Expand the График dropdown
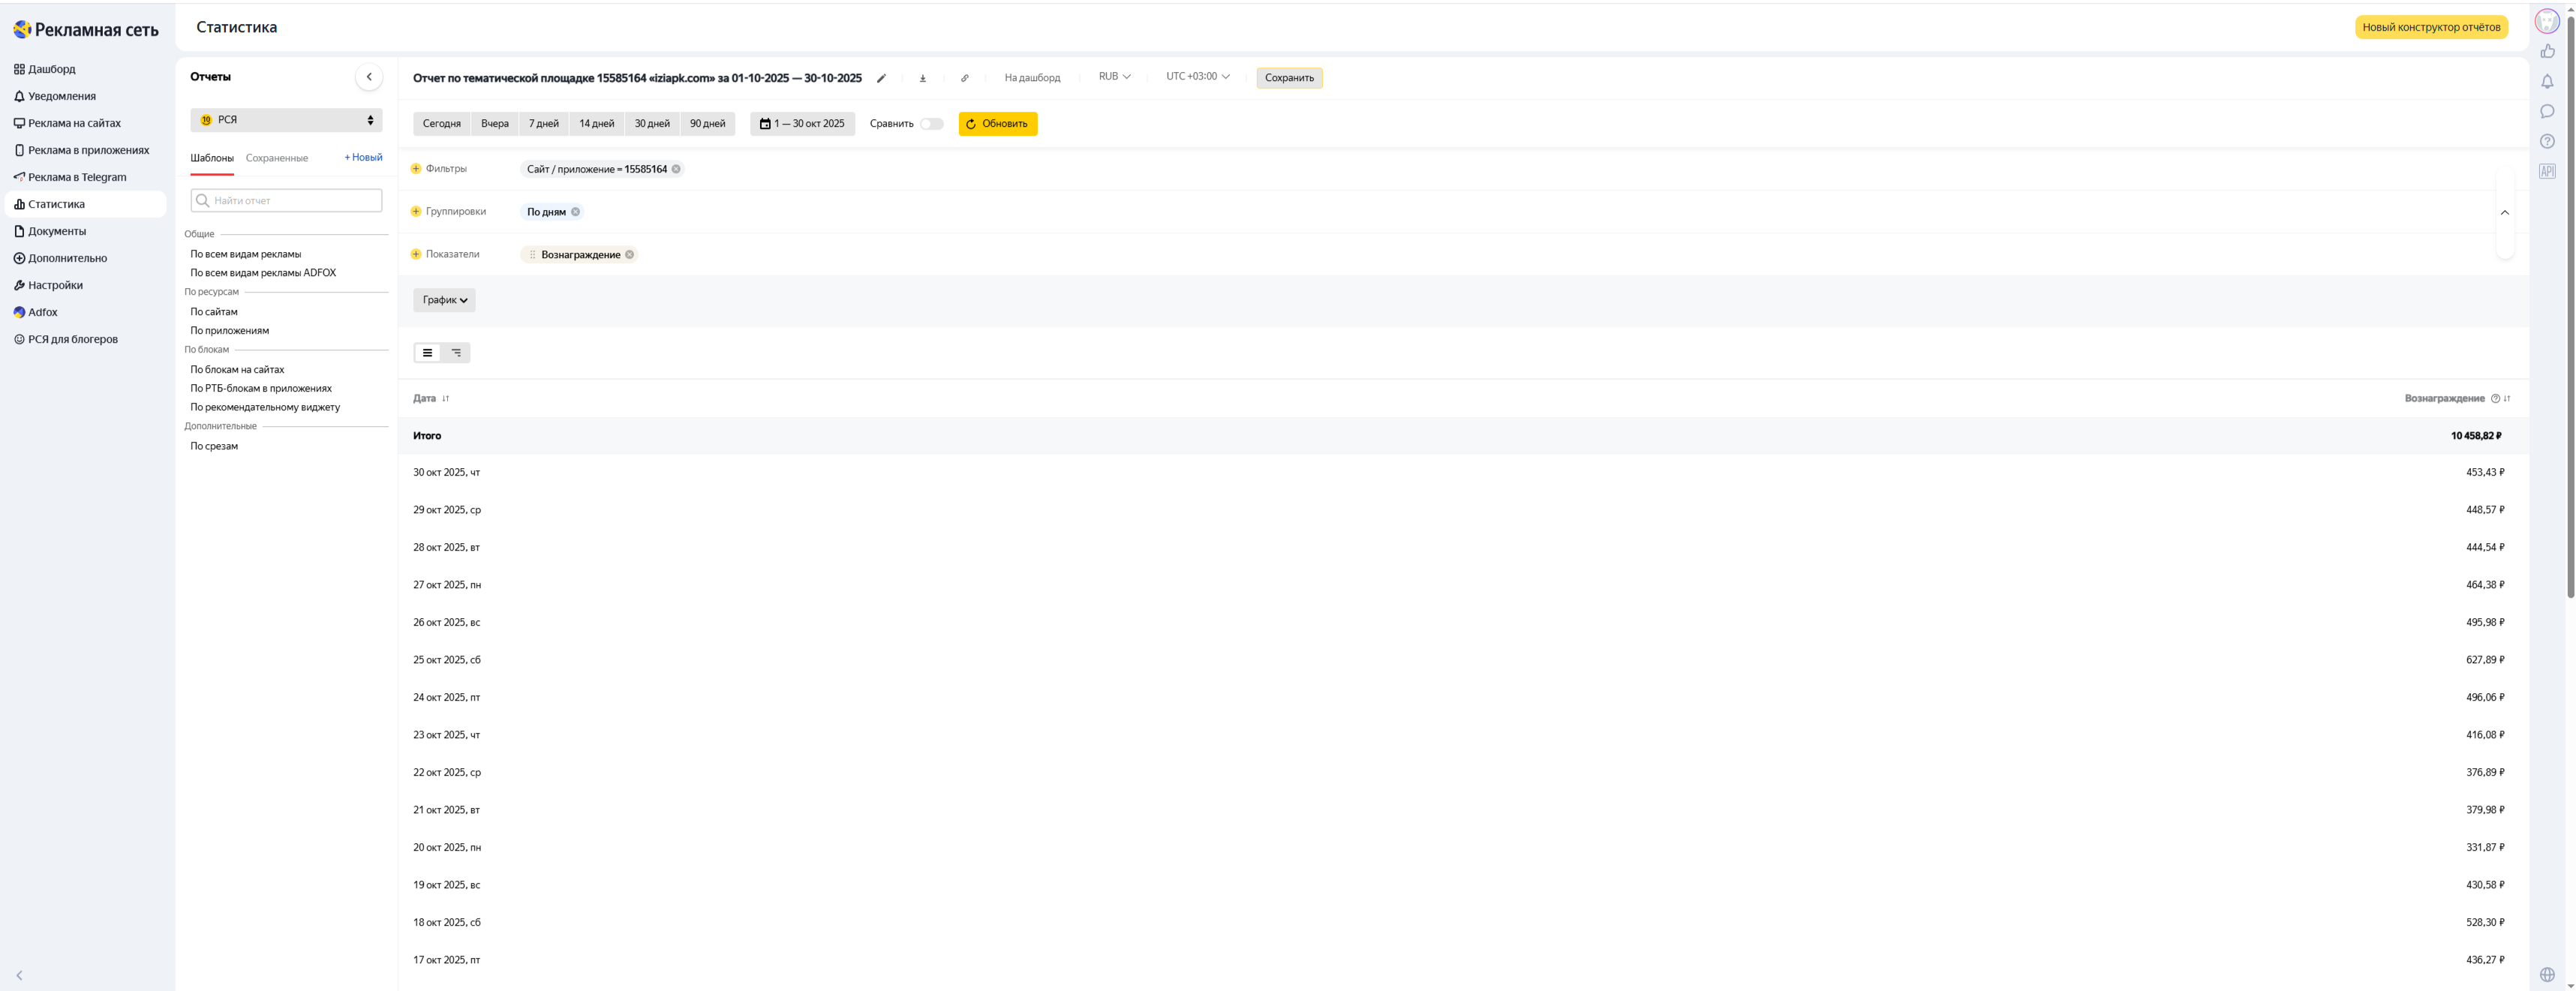The image size is (2576, 991). pos(444,300)
